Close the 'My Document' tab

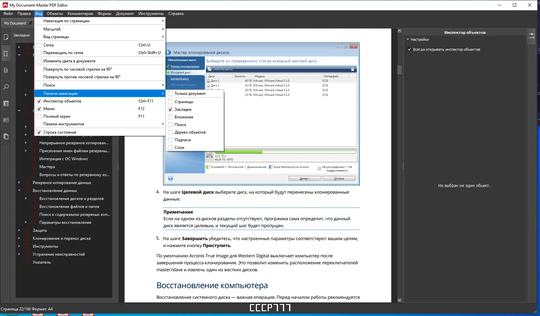tap(30, 23)
